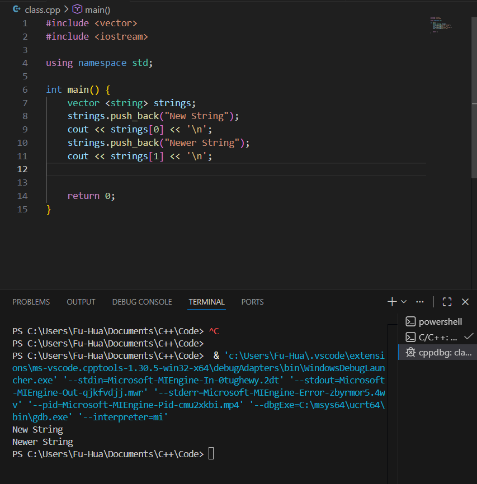This screenshot has width=477, height=484.
Task: Switch to the PROBLEMS tab
Action: click(x=31, y=302)
